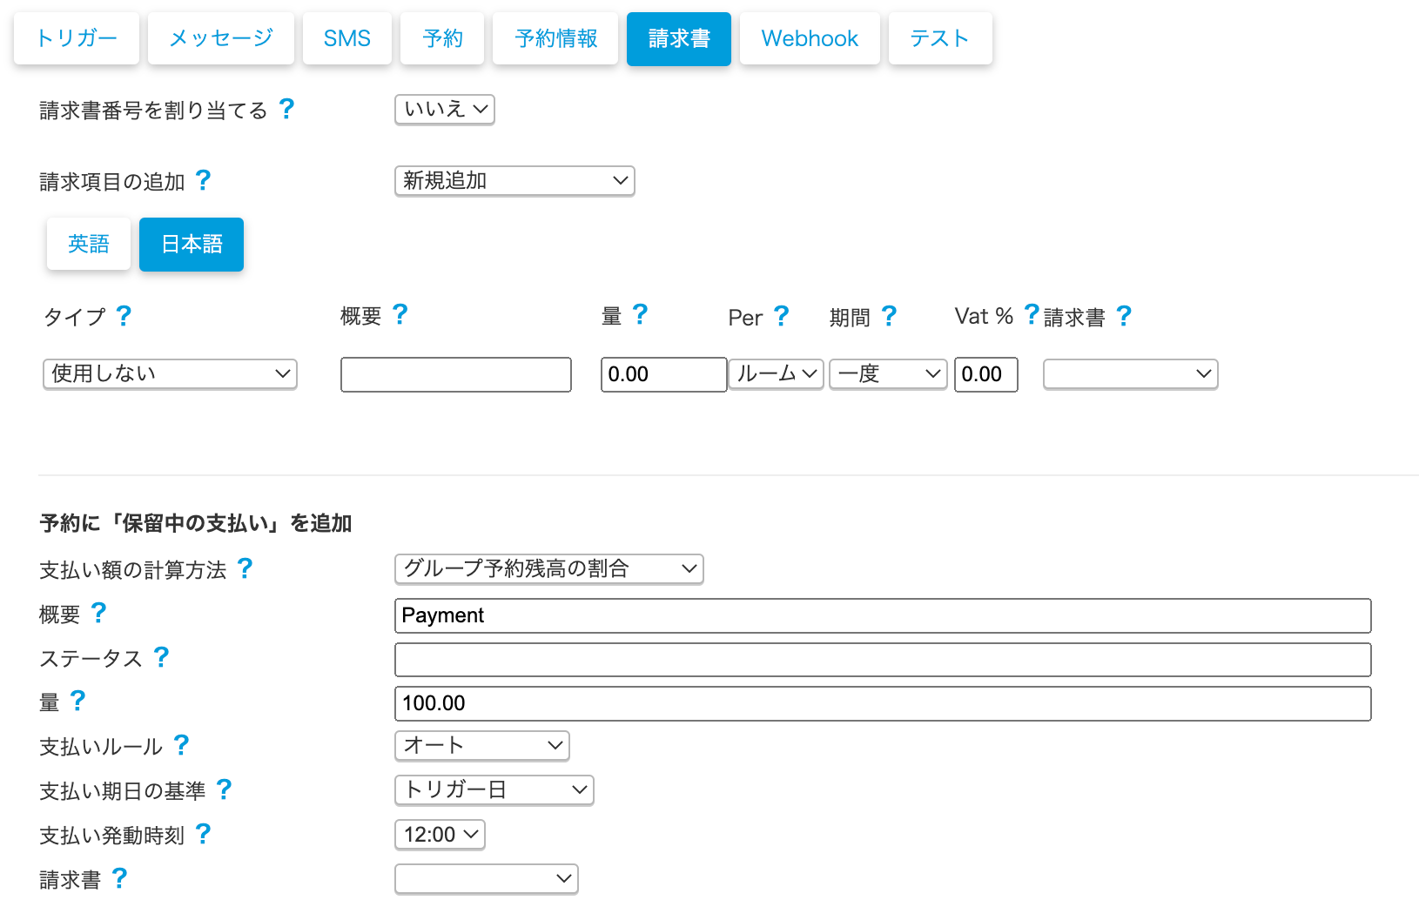Open the 請求書番号を割り当てる いいえ dropdown

(x=444, y=110)
